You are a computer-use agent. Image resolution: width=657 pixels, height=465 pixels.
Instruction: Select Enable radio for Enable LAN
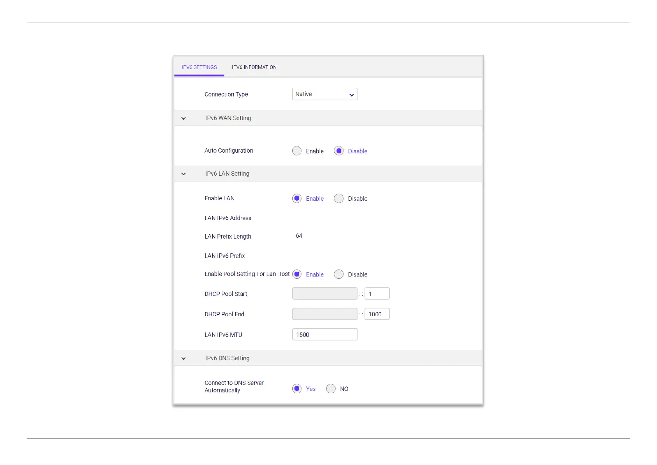[297, 198]
